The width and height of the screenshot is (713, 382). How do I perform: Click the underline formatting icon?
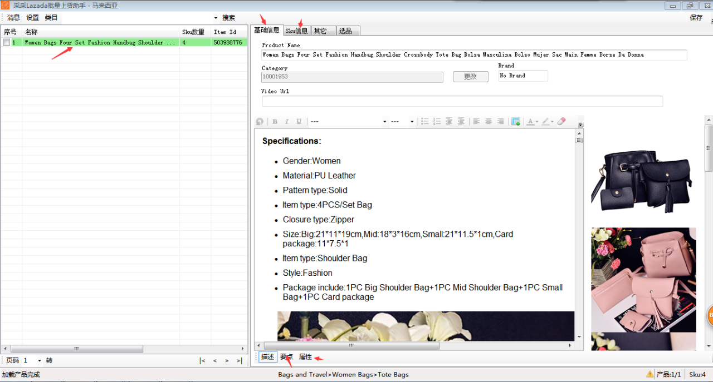point(299,122)
